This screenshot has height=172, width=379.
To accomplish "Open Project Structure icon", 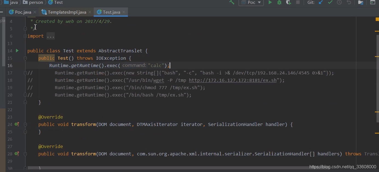I will (x=361, y=2).
